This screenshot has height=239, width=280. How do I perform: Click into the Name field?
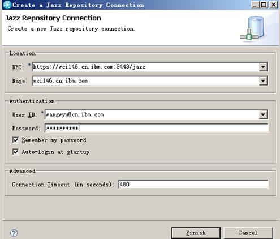[x=145, y=81]
